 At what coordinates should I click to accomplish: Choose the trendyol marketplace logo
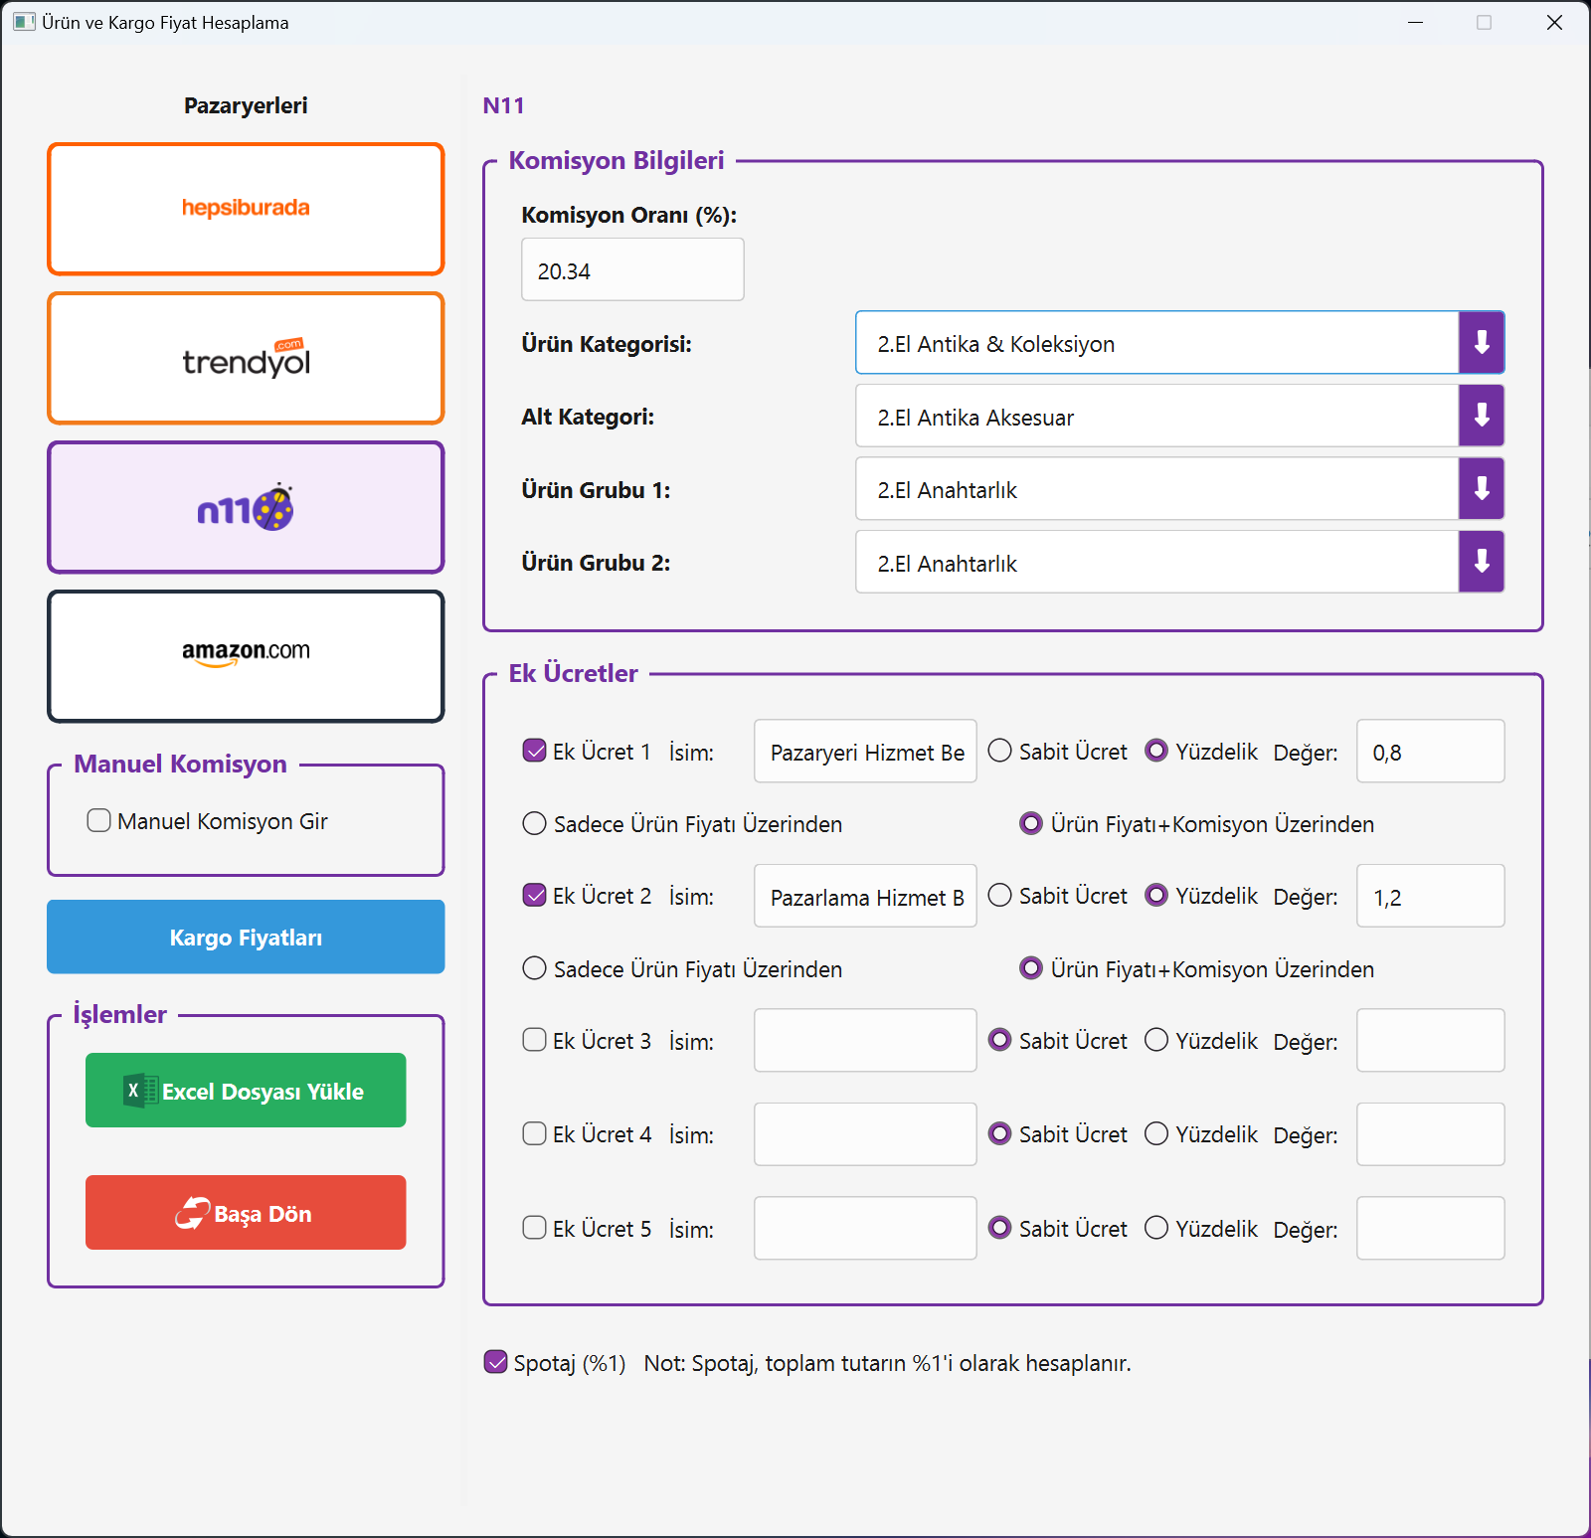coord(246,358)
